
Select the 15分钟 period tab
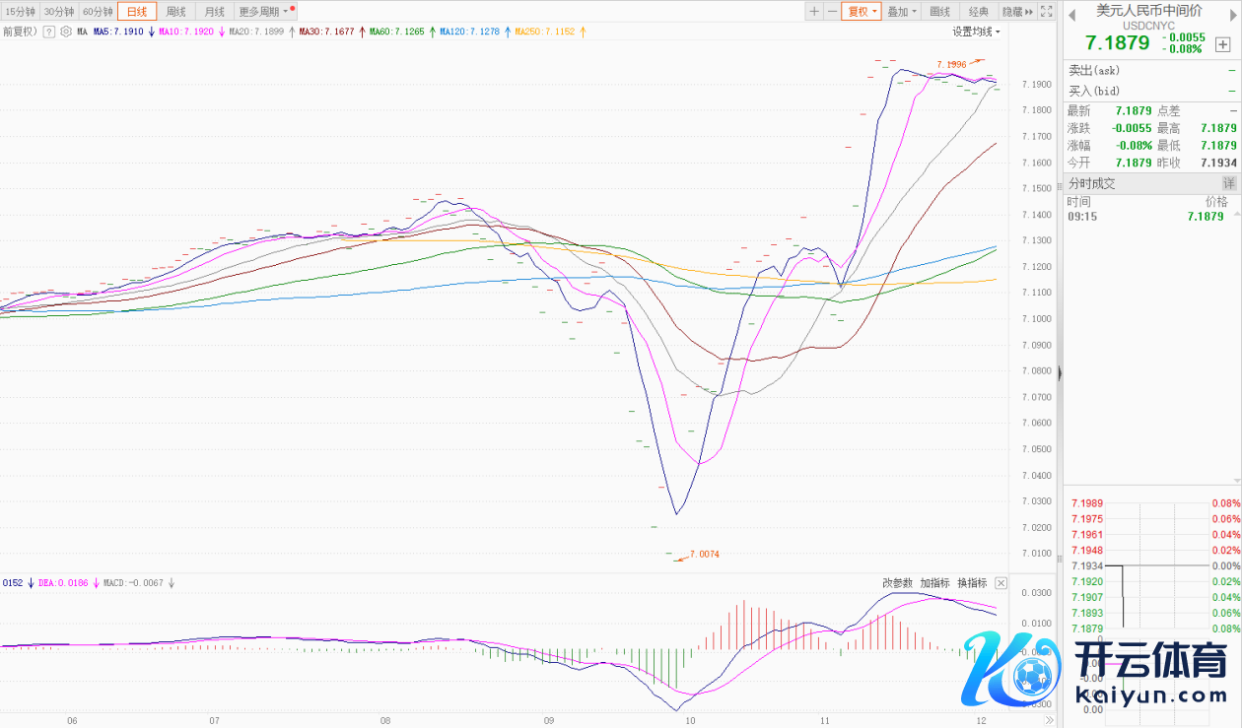click(x=19, y=12)
